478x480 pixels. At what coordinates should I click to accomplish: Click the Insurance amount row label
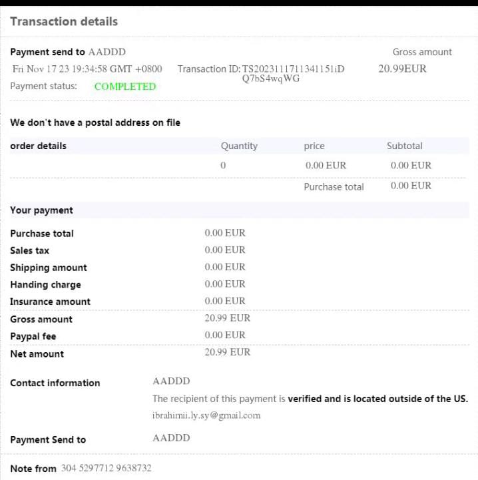click(51, 302)
